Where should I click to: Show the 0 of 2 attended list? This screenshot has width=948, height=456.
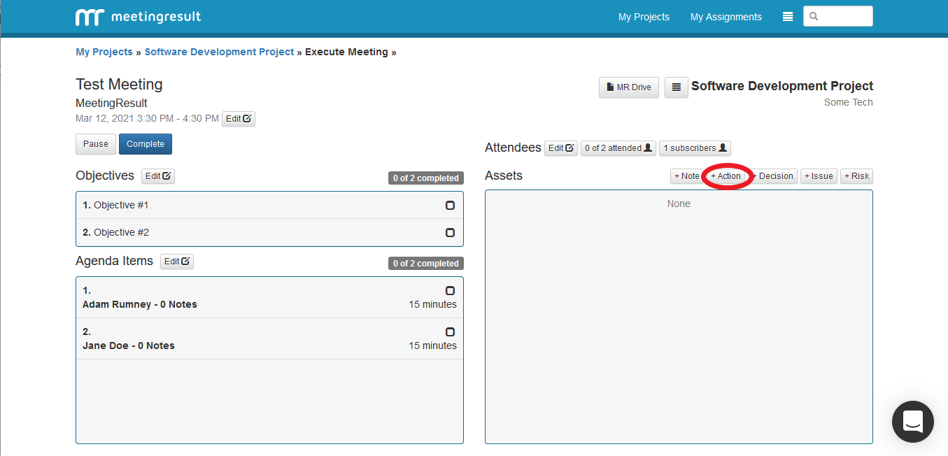click(x=616, y=148)
